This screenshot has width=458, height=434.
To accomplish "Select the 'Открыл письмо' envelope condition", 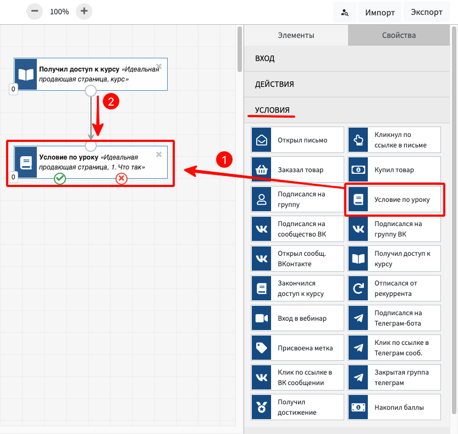I will [297, 140].
